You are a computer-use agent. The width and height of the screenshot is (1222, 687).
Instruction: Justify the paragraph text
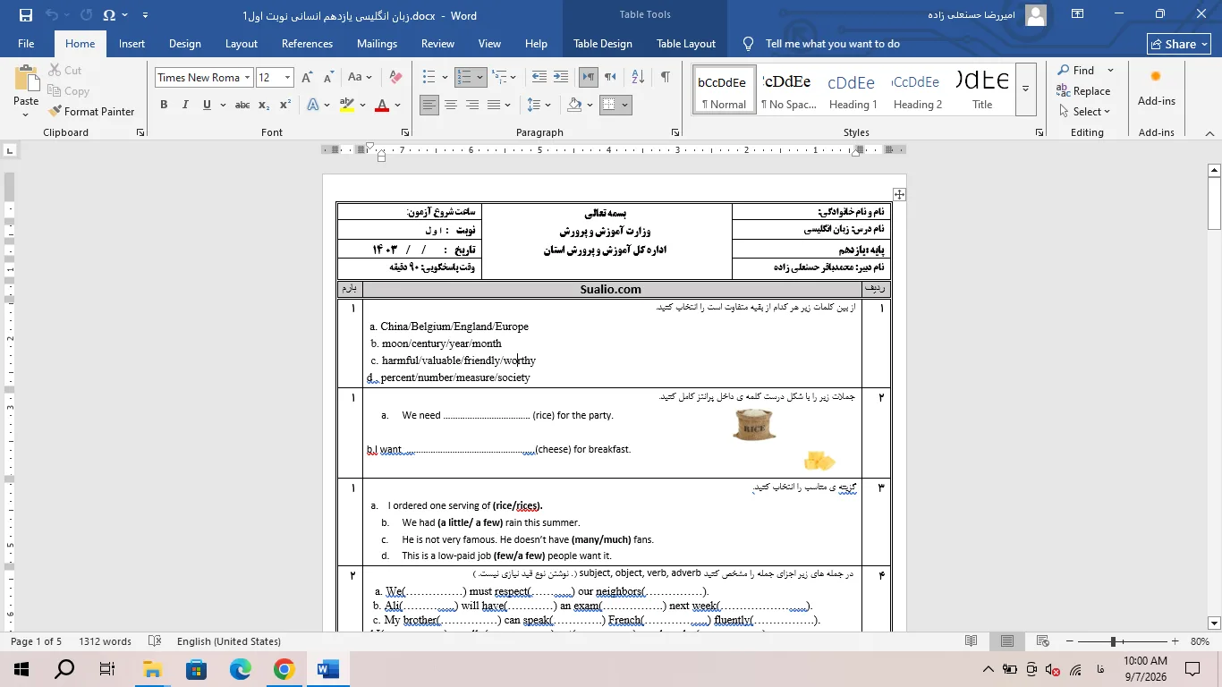click(x=493, y=105)
